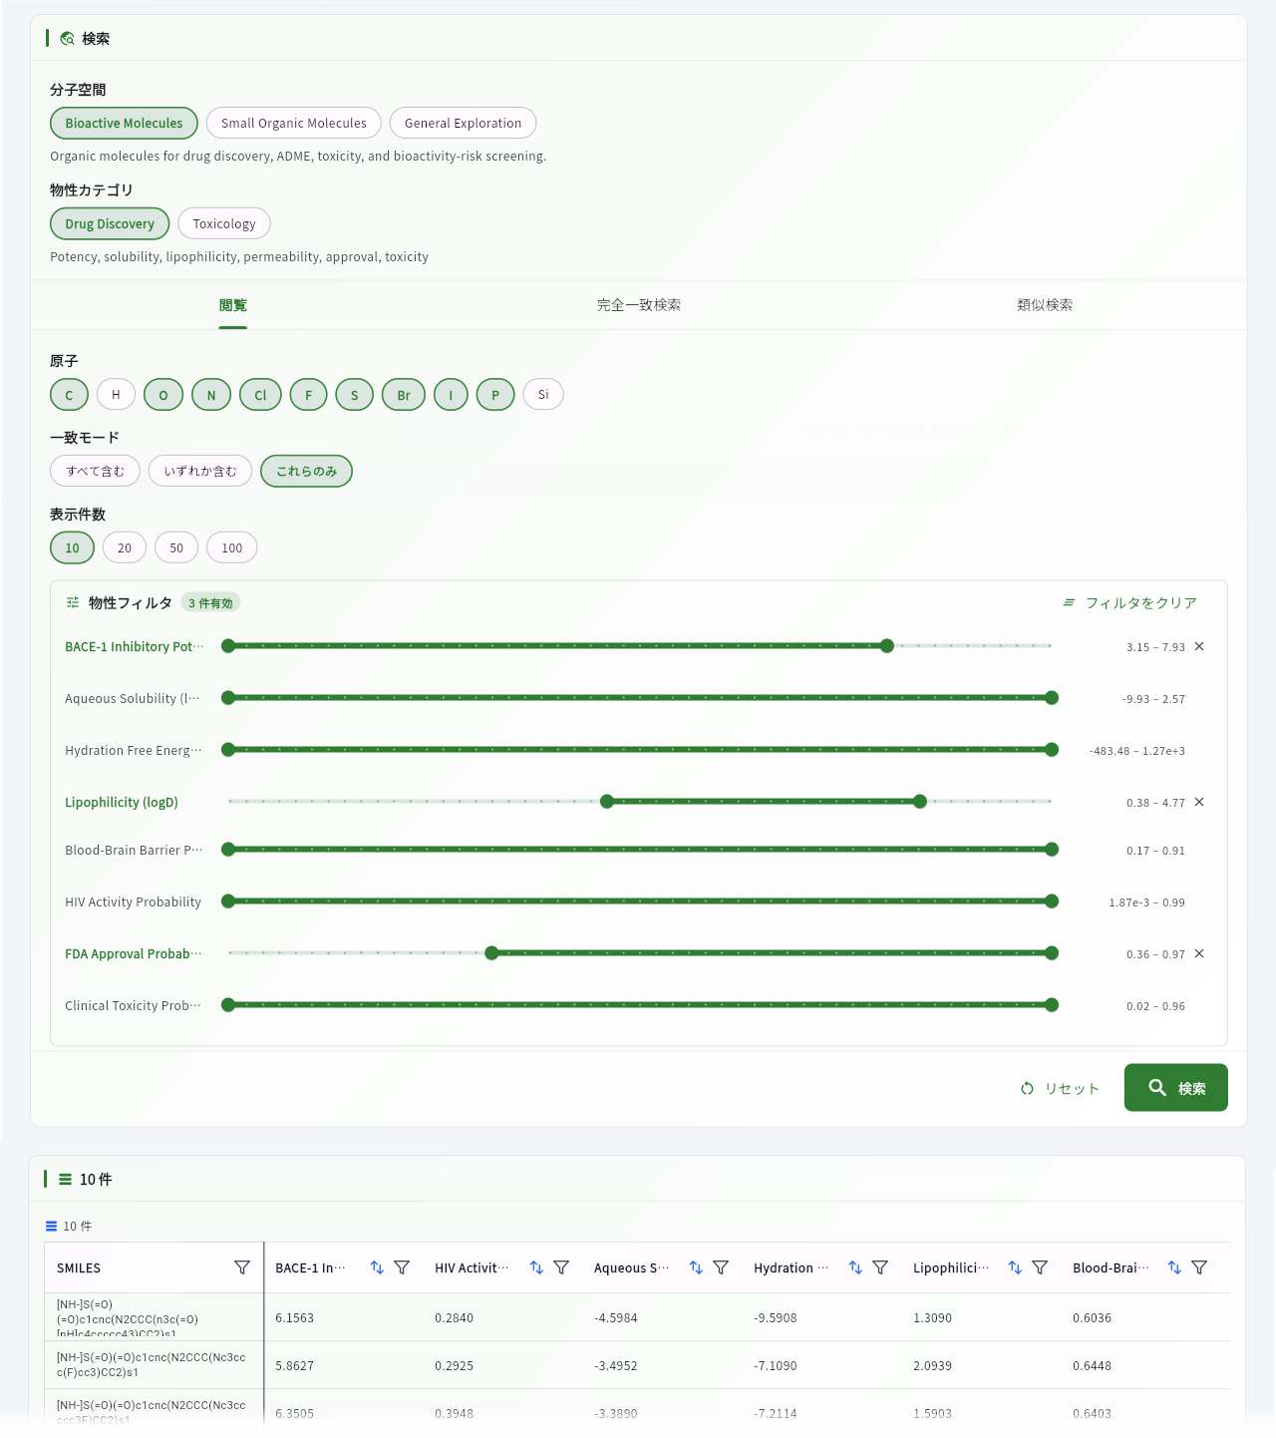Open Hydration column filter
The height and width of the screenshot is (1438, 1276).
[880, 1267]
